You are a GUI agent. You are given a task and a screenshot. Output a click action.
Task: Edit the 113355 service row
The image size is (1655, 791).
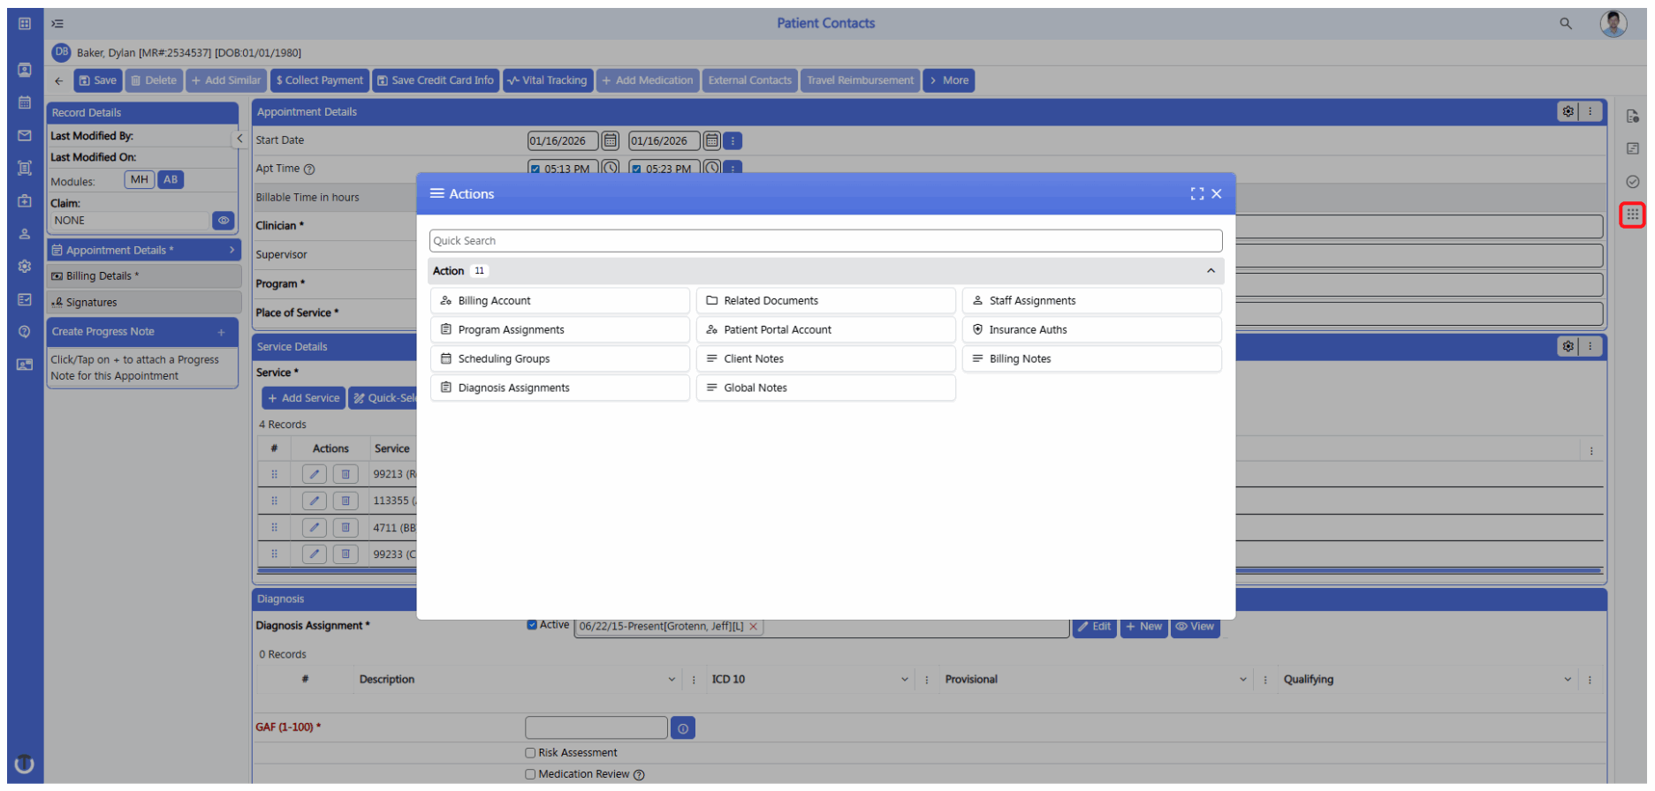point(315,501)
